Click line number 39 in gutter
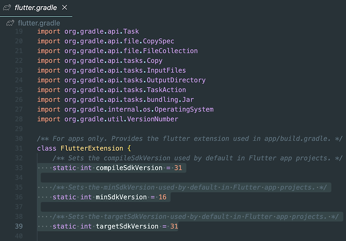 coord(19,226)
